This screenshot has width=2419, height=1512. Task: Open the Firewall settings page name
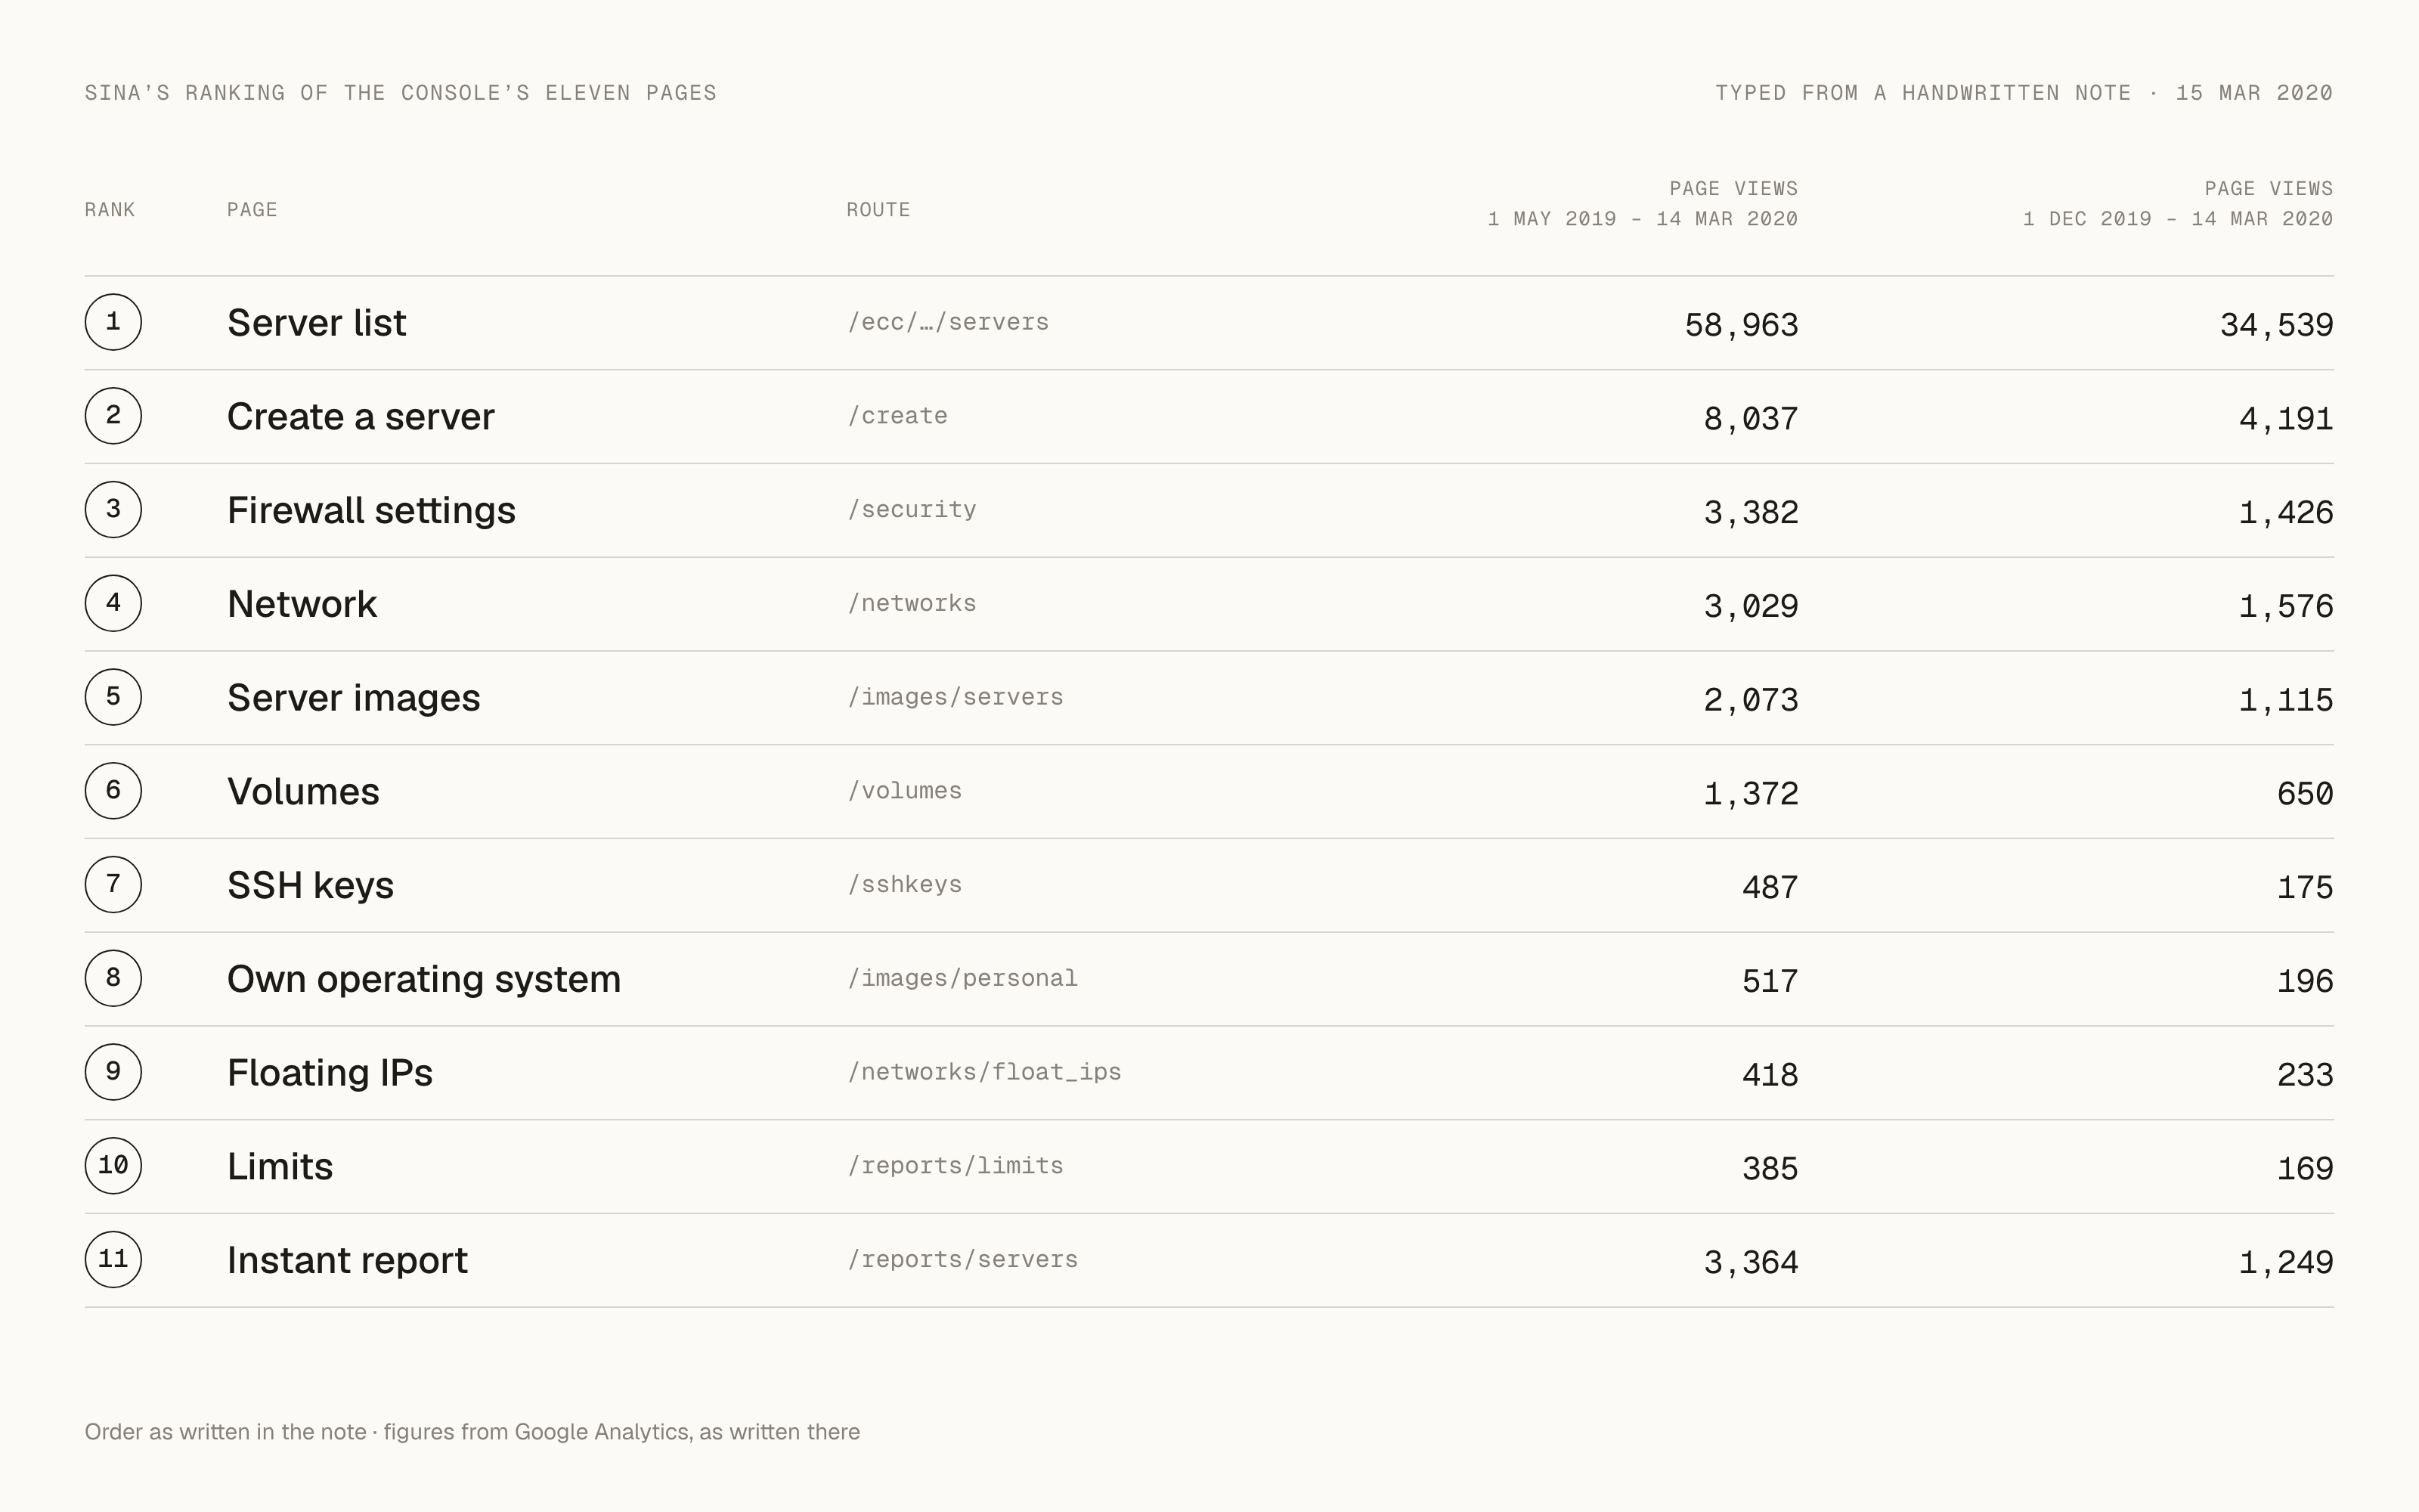tap(371, 511)
